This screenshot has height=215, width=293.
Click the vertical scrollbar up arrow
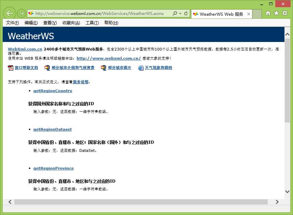[288, 34]
